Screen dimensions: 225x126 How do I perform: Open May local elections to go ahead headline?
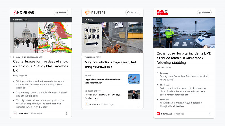coord(110,64)
